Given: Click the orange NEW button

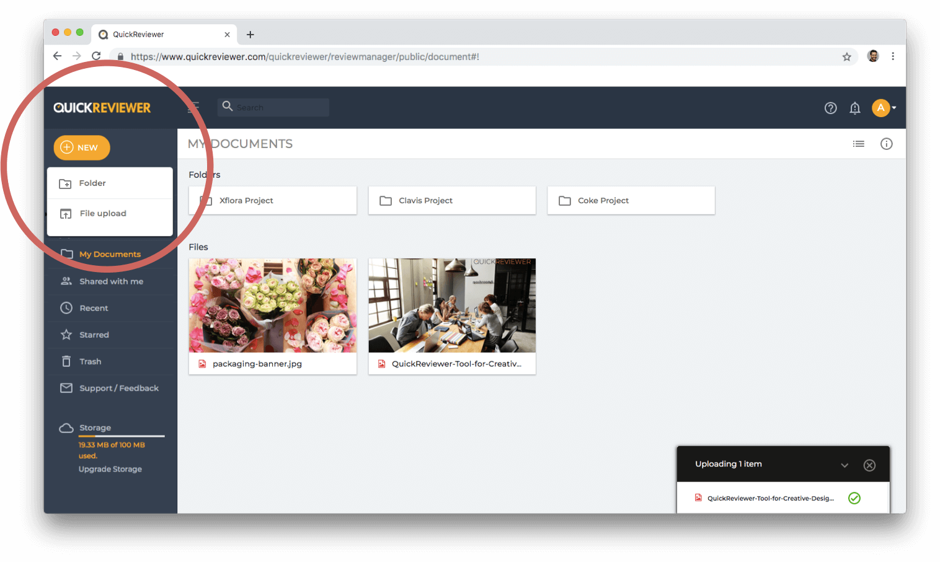Looking at the screenshot, I should (x=82, y=147).
